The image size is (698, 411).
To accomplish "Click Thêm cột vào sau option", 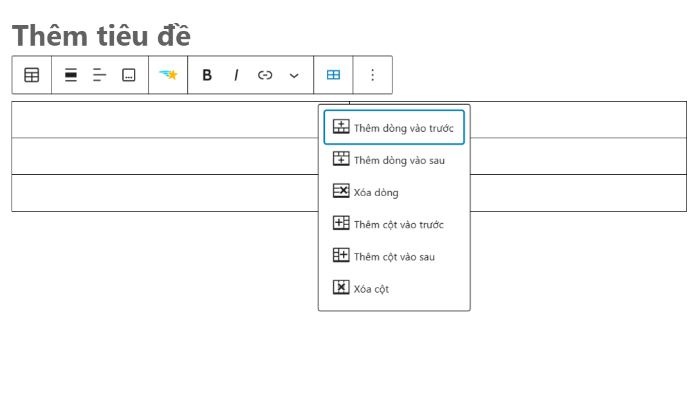I will click(x=394, y=256).
